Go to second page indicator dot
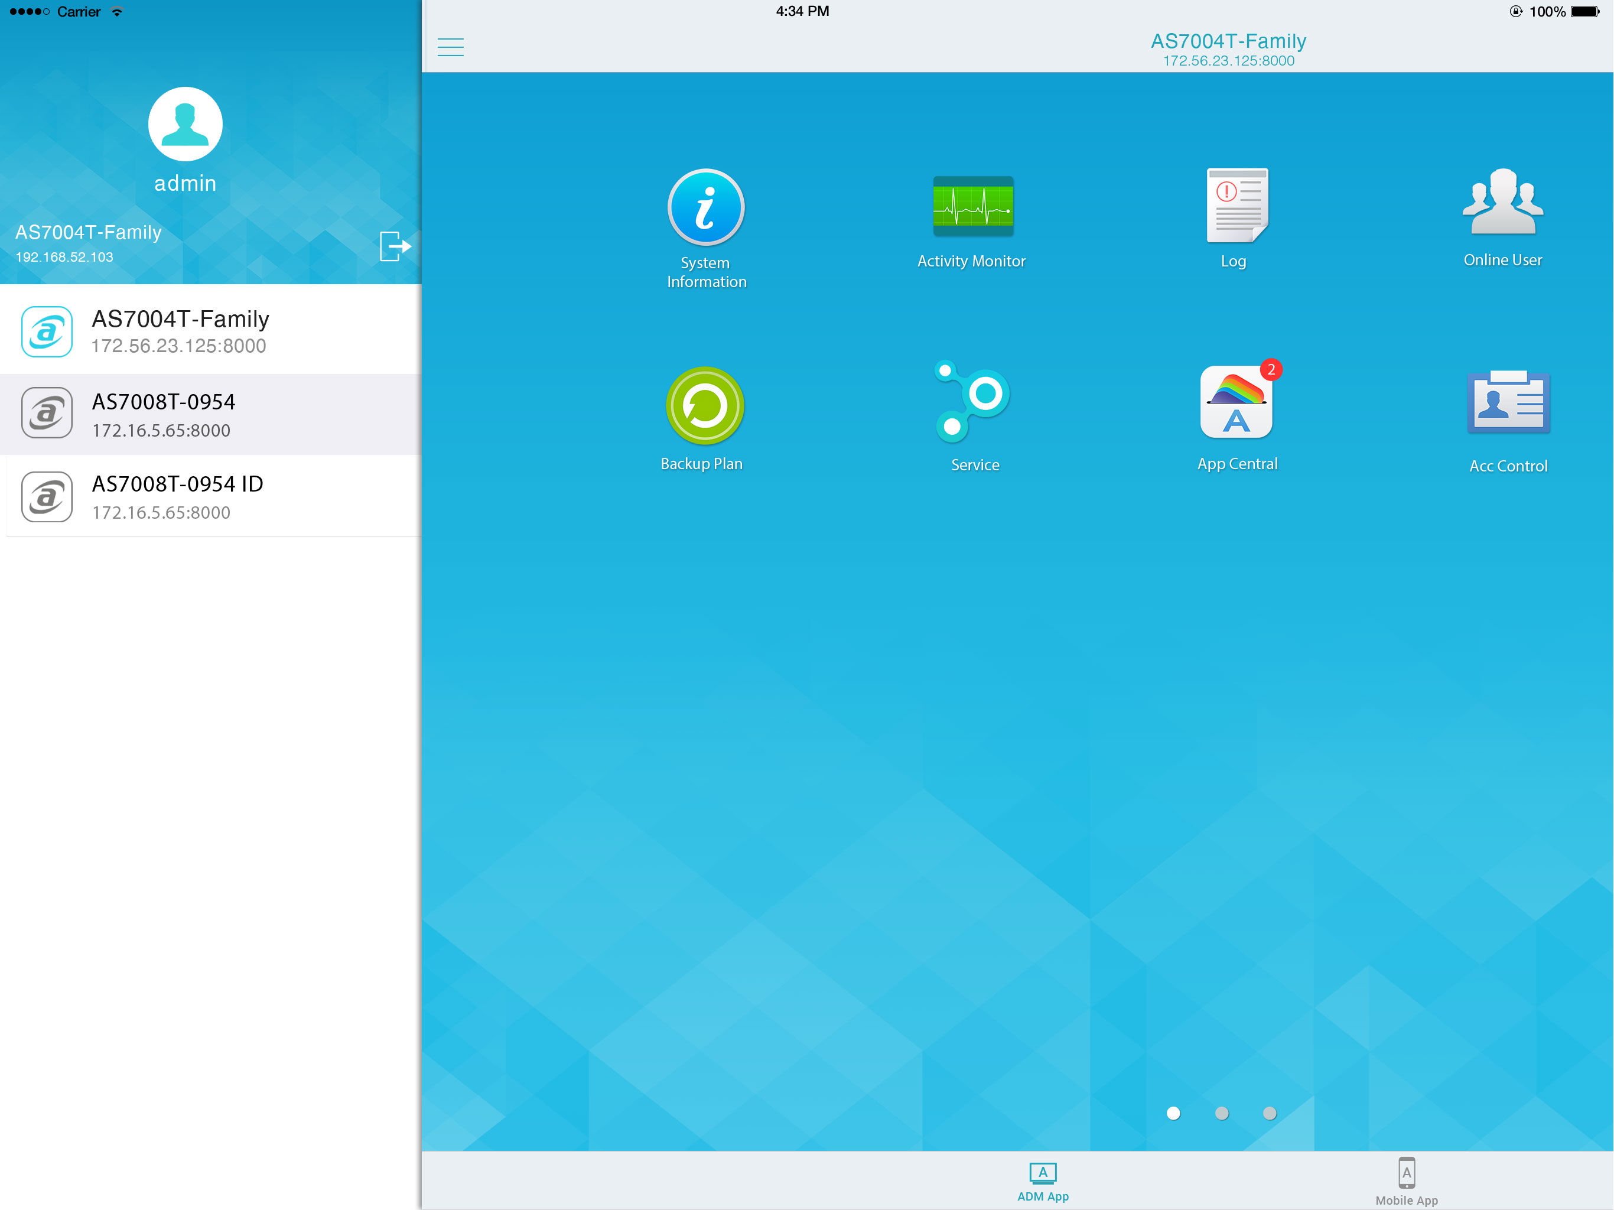 coord(1222,1113)
